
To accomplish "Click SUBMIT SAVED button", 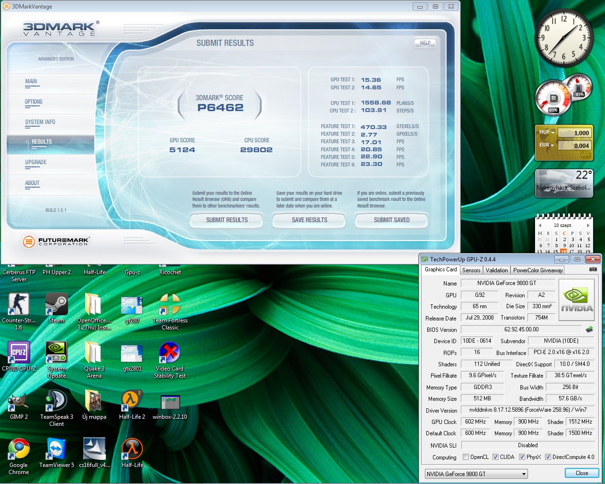I will coord(391,220).
